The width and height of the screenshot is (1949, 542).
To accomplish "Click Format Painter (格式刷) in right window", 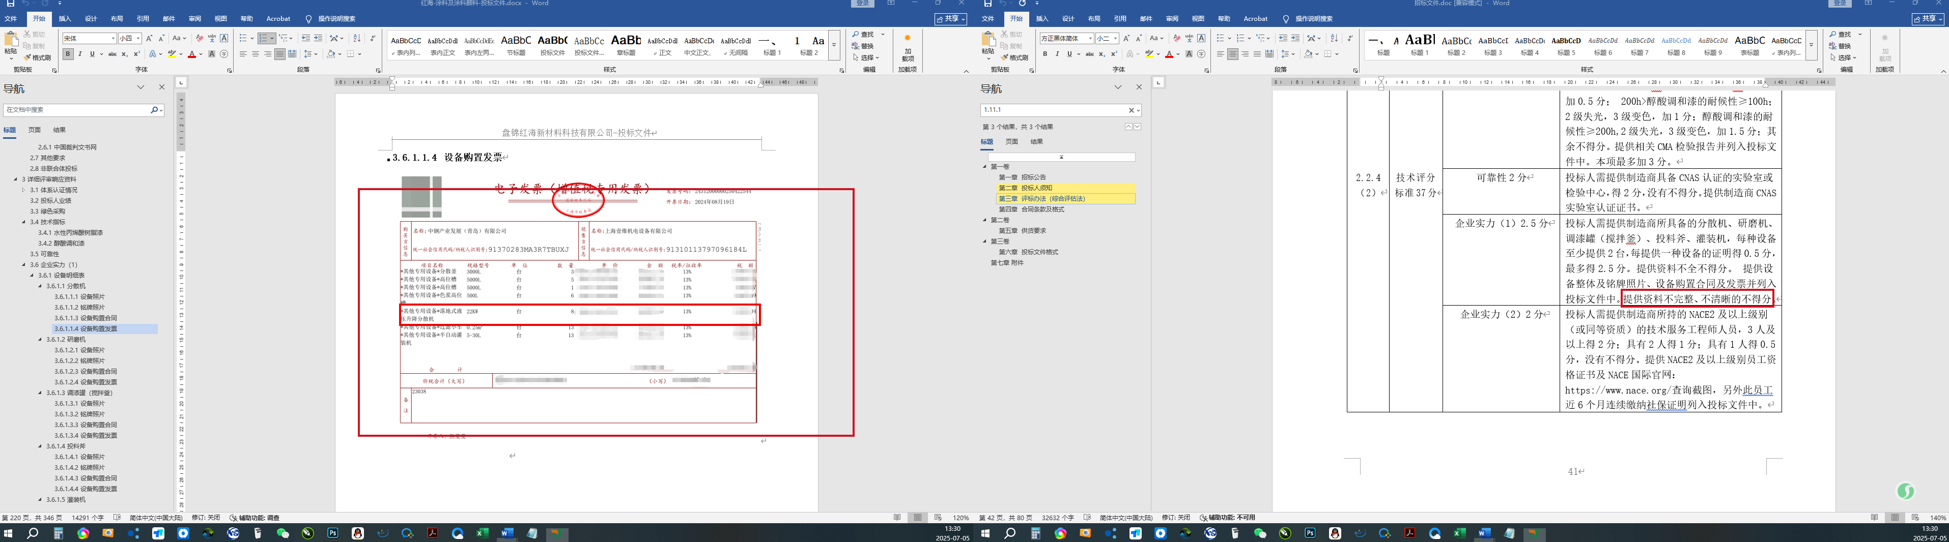I will [x=1014, y=57].
